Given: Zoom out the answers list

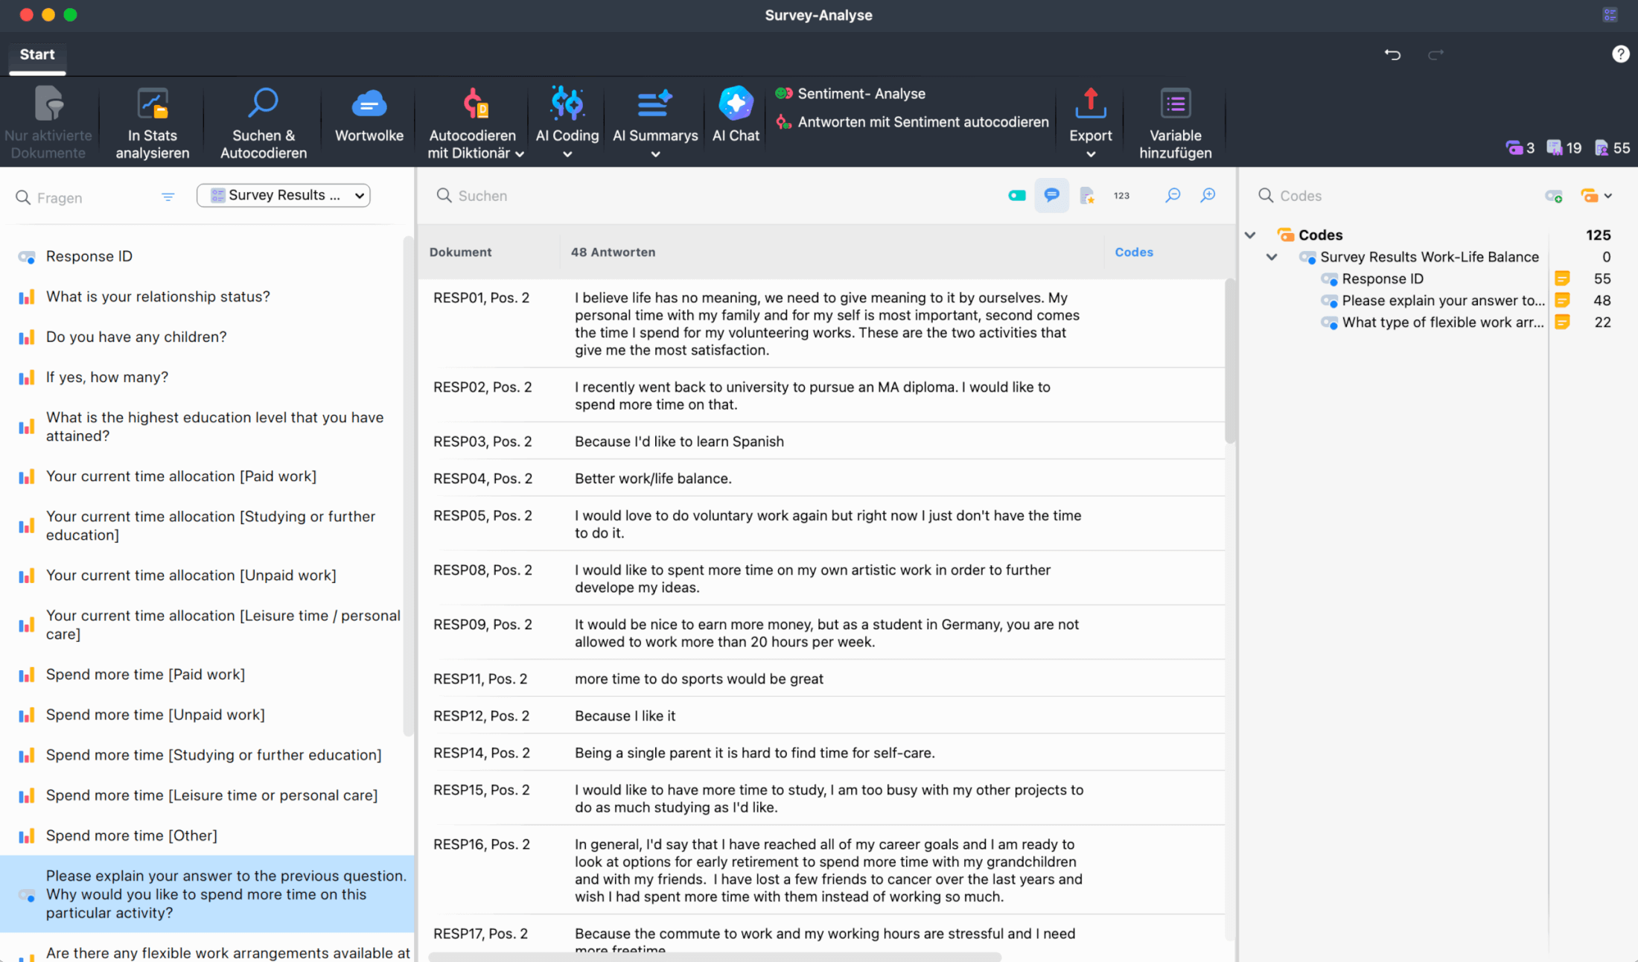Looking at the screenshot, I should [1173, 195].
